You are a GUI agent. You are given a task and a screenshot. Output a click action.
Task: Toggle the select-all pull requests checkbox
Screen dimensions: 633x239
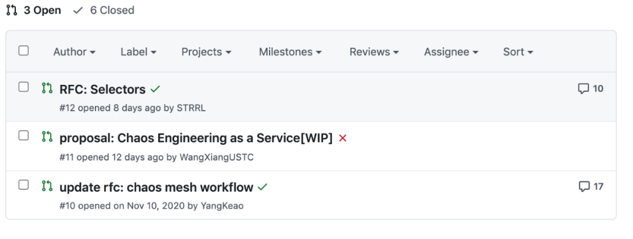pyautogui.click(x=23, y=51)
